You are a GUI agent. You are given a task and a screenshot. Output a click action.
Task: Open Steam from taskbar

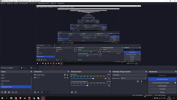pos(25,98)
